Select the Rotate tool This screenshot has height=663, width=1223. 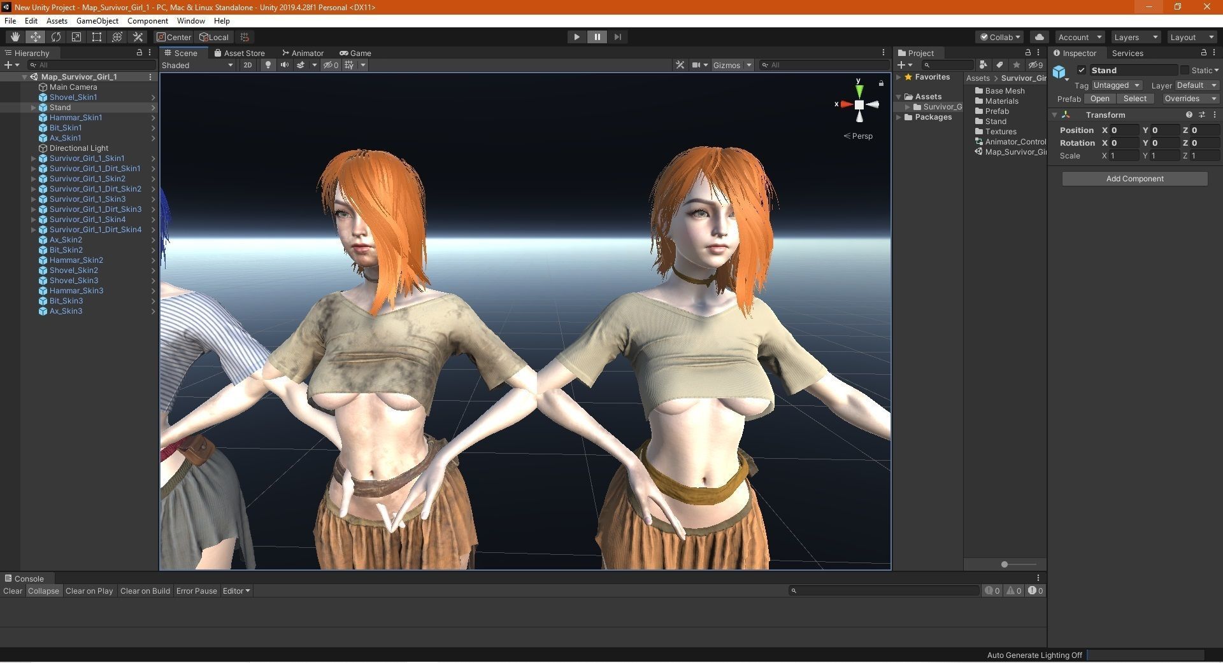[x=56, y=37]
